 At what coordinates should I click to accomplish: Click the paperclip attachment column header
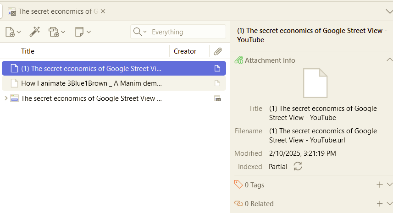click(217, 51)
